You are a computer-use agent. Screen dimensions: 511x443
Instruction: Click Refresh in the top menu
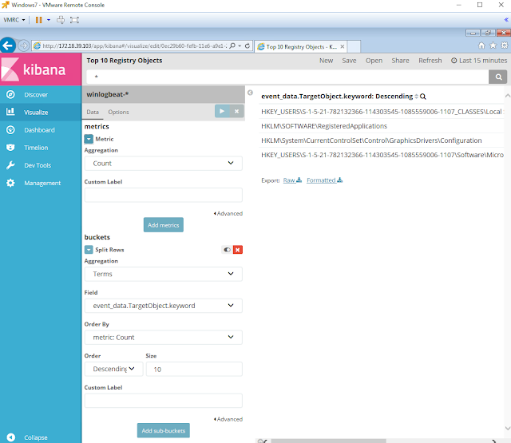pyautogui.click(x=430, y=61)
